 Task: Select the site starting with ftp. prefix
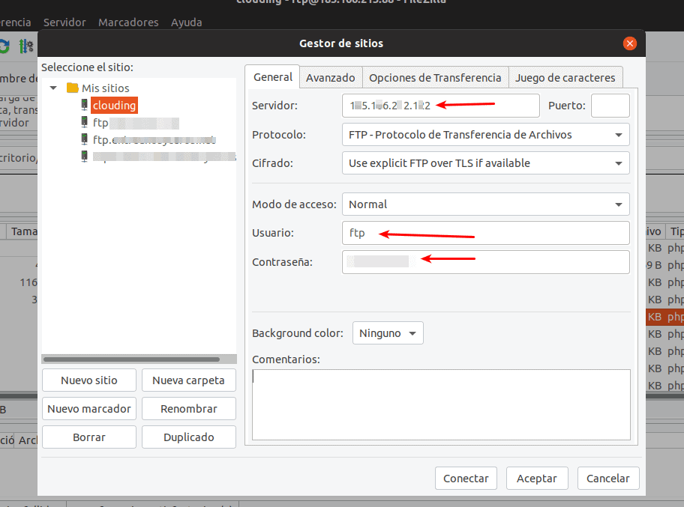coord(154,140)
